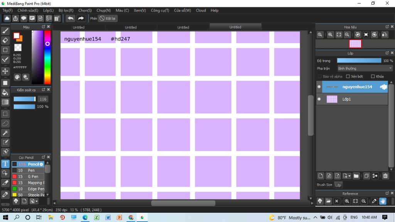
Task: Select the Bucket fill tool
Action: coord(5,92)
